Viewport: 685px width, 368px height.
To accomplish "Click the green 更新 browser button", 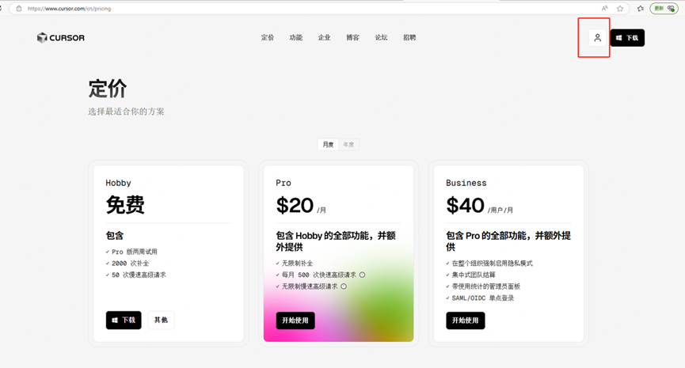I will [x=664, y=8].
